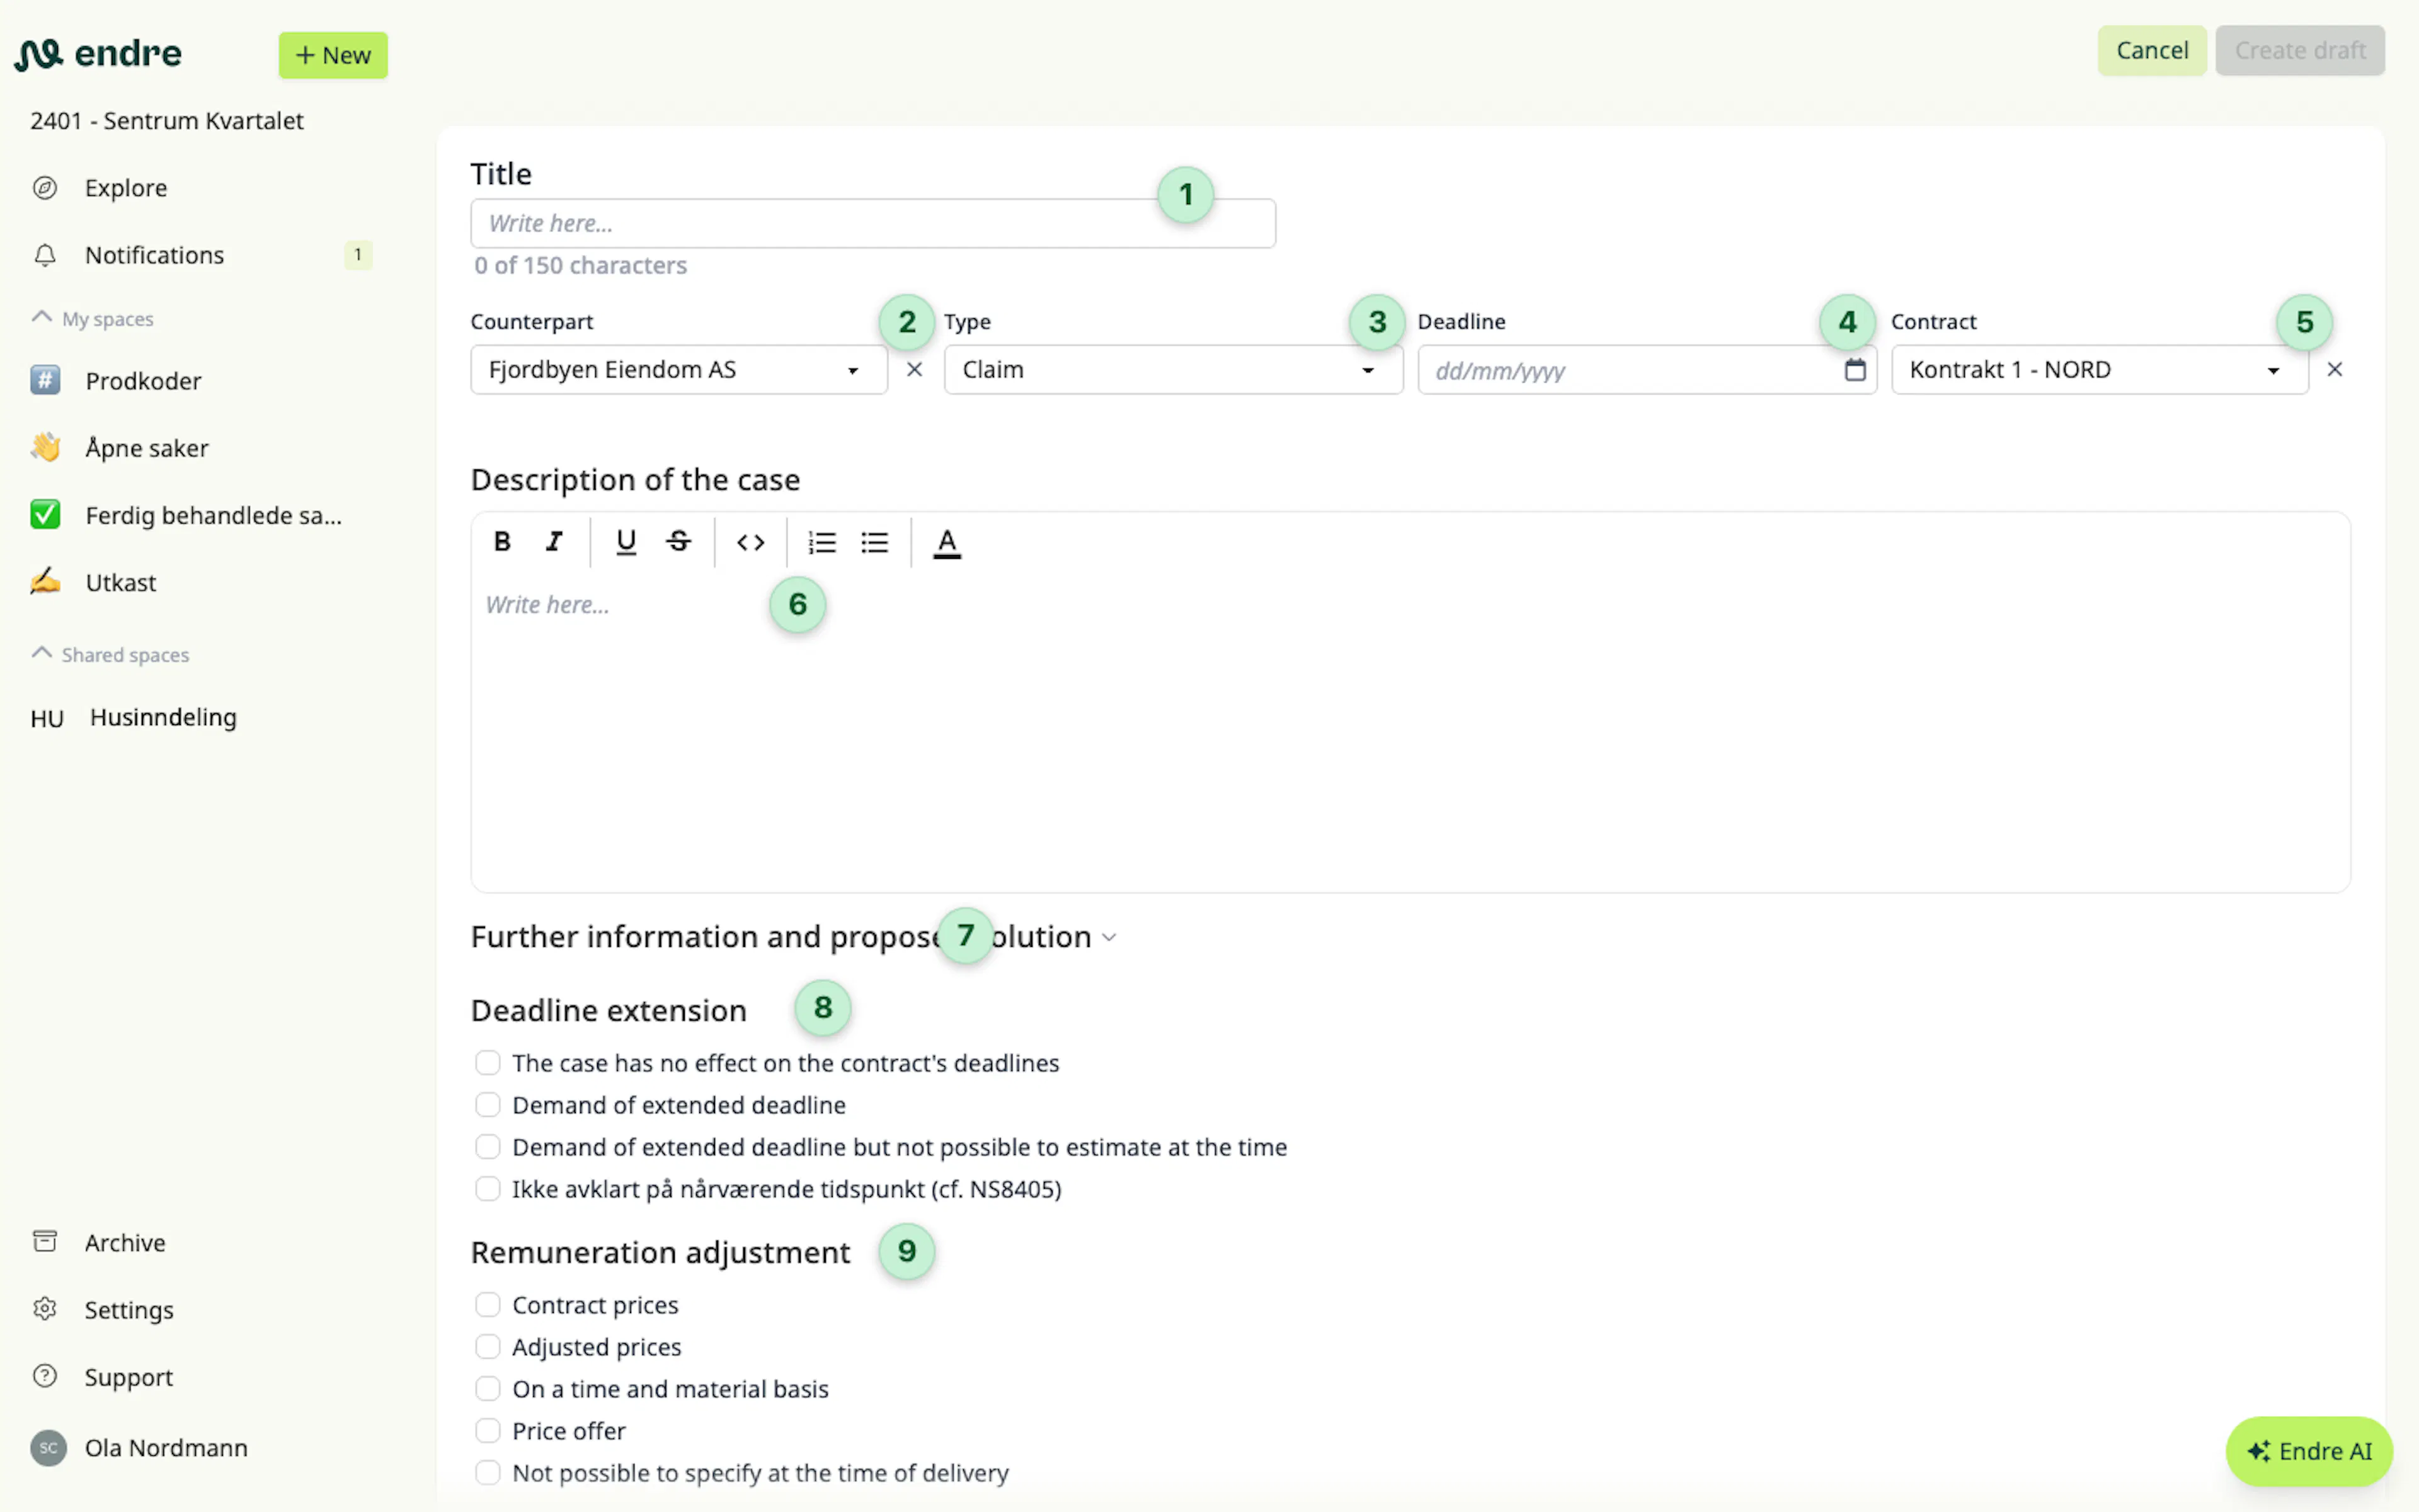Click the Create draft button
Viewport: 2419px width, 1512px height.
pyautogui.click(x=2299, y=50)
